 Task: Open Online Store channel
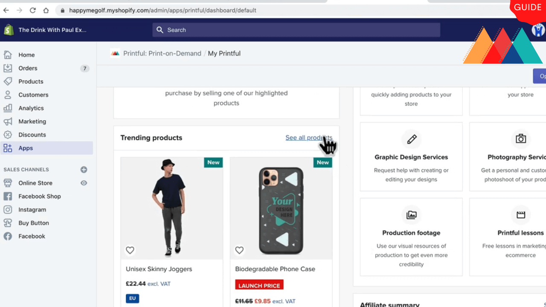pyautogui.click(x=35, y=183)
